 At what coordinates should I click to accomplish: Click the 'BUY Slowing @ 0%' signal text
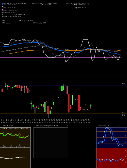[40, 23]
